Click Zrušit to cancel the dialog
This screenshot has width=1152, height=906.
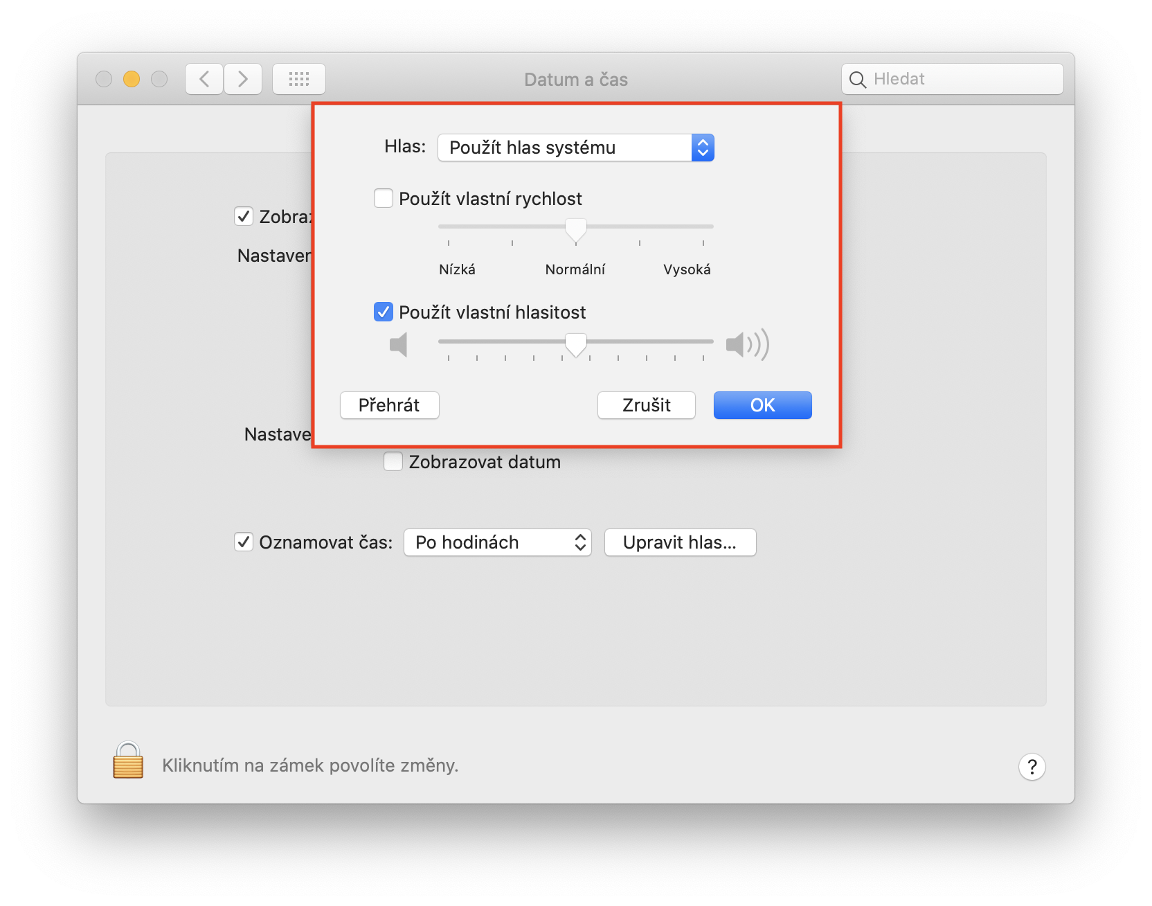(x=646, y=405)
